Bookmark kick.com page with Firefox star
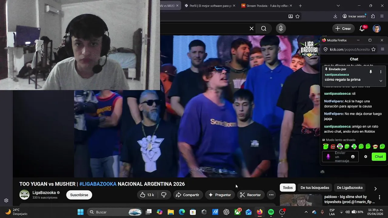This screenshot has width=388, height=218. coord(373,49)
